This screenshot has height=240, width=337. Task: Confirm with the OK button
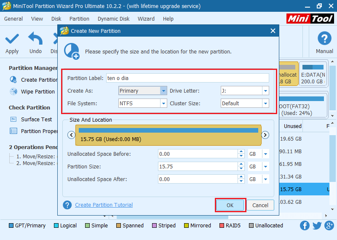[x=230, y=205]
